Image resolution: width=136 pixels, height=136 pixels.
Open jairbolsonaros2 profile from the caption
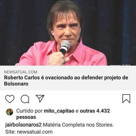click(23, 125)
